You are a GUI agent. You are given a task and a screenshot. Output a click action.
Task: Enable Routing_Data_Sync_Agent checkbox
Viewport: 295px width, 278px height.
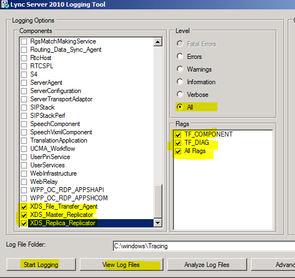24,50
